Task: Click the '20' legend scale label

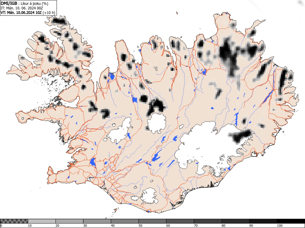Action: [x=57, y=226]
